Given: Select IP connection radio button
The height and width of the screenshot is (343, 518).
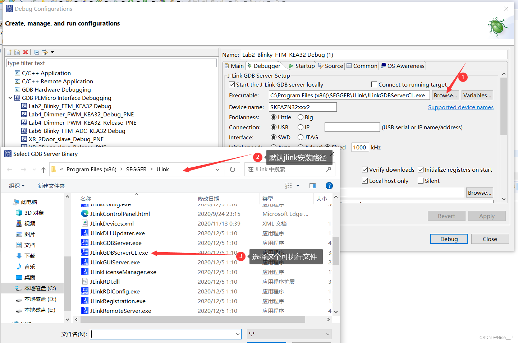Looking at the screenshot, I should 301,127.
